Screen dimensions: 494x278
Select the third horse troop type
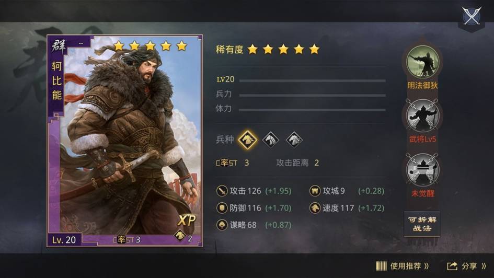click(294, 139)
